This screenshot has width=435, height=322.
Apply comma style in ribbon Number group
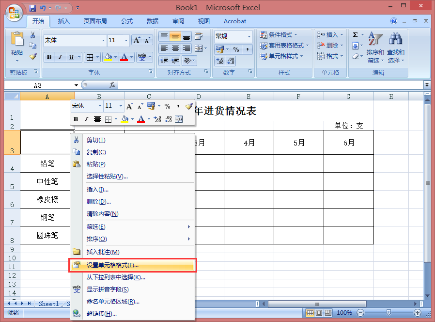coord(247,49)
